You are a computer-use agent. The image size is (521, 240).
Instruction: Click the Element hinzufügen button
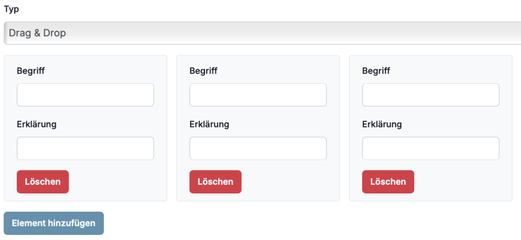53,223
